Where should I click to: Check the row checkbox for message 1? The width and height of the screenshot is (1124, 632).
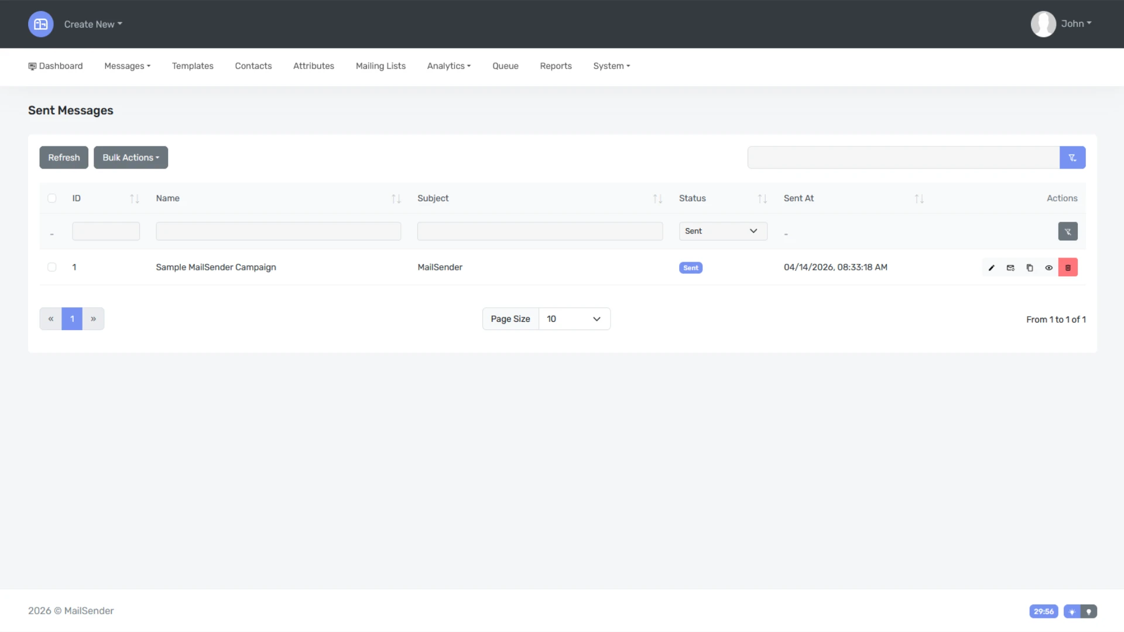coord(52,267)
